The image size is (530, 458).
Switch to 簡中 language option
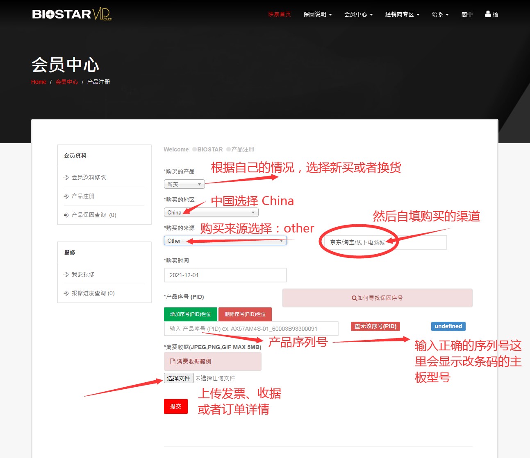[x=467, y=14]
